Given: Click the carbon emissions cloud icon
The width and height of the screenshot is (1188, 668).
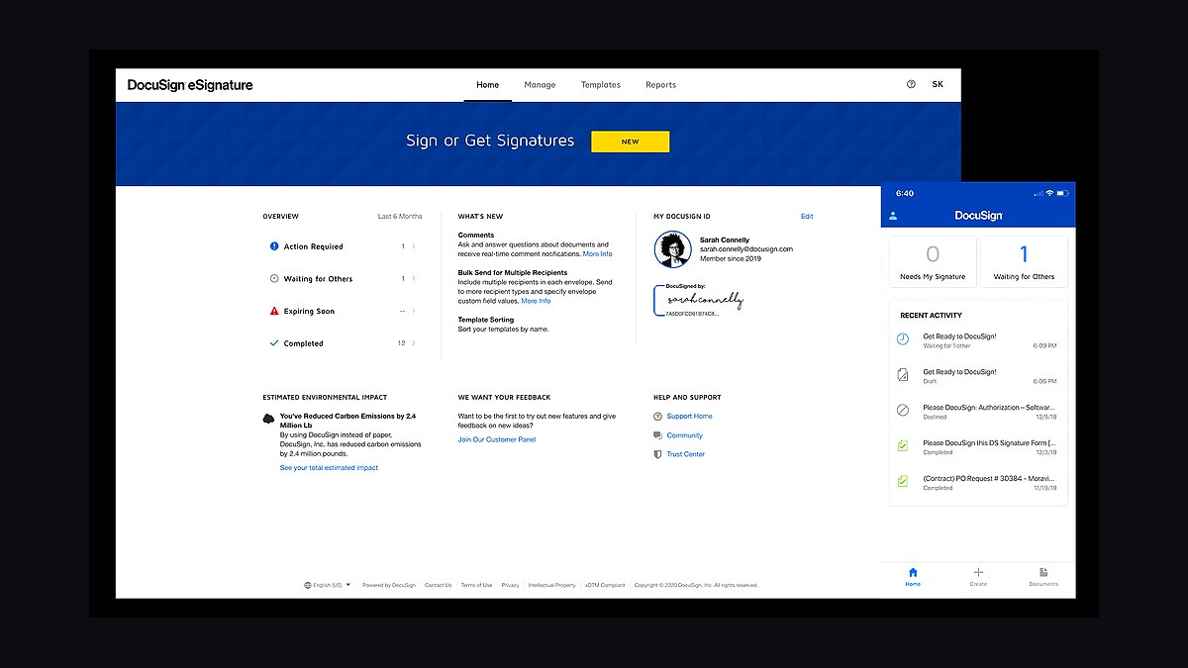Looking at the screenshot, I should pyautogui.click(x=268, y=419).
